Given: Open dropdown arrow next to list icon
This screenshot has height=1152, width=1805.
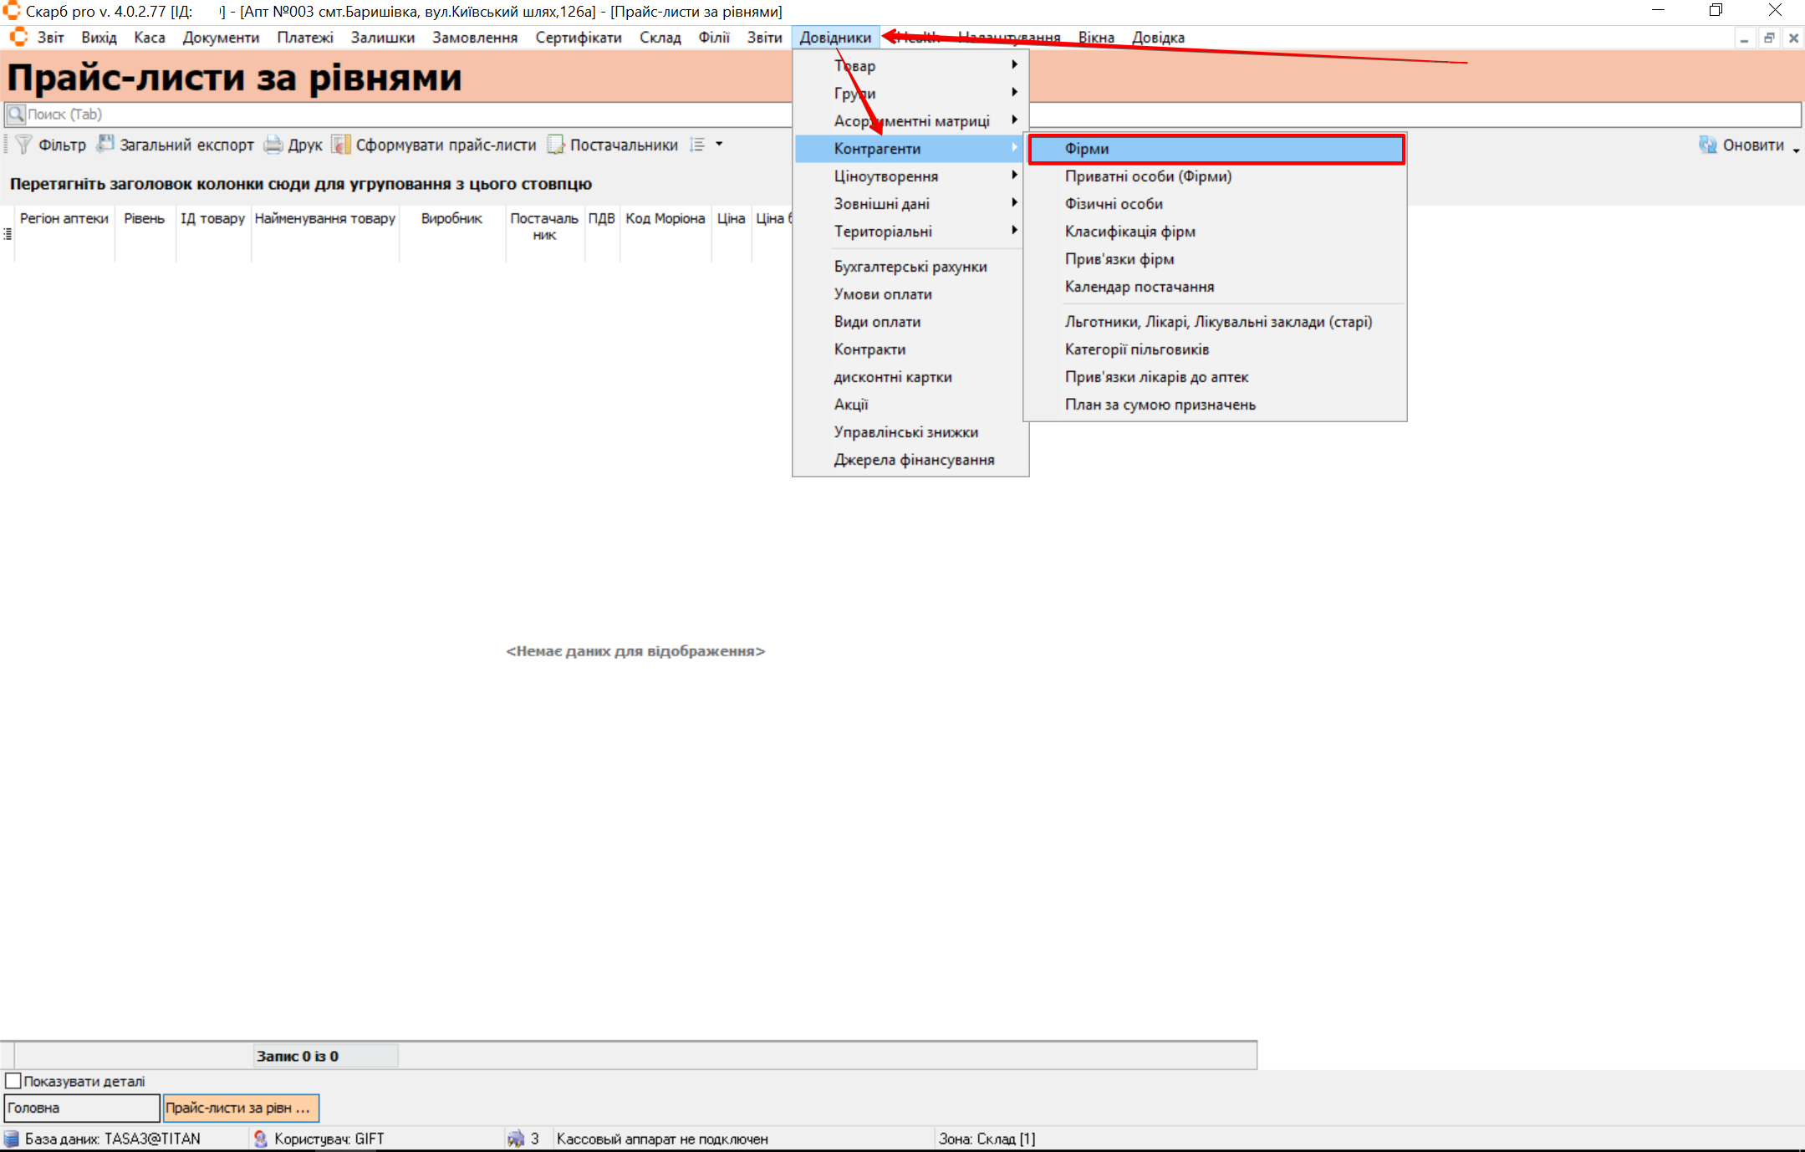Looking at the screenshot, I should click(x=719, y=144).
